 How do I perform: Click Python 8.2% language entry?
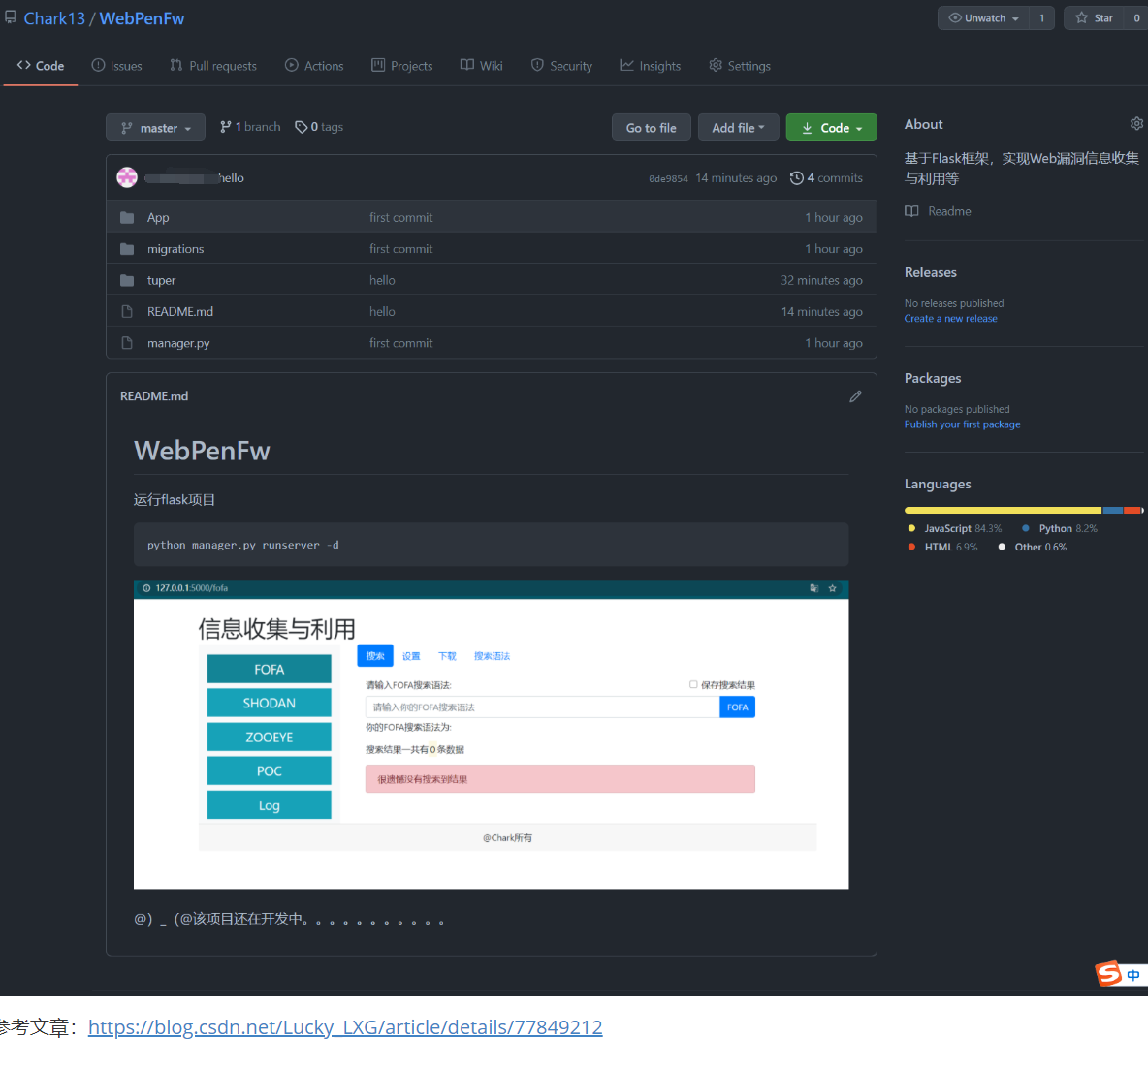click(x=1060, y=528)
